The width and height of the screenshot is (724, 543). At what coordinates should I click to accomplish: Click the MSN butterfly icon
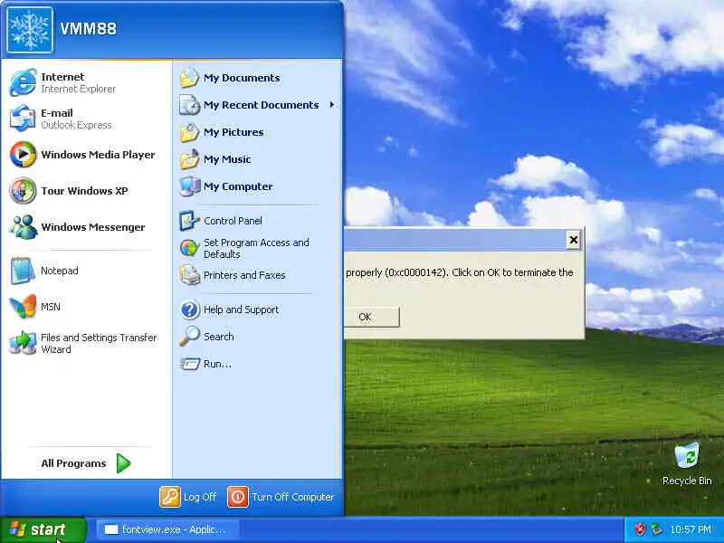pos(24,306)
